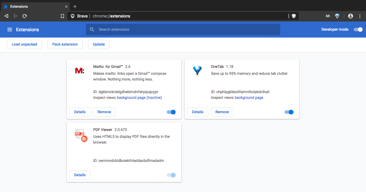Remove the Mailto: for Gmail extension
This screenshot has height=192, width=366.
tap(104, 112)
